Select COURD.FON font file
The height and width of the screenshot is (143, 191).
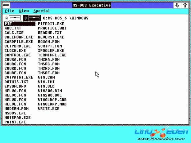pos(15,68)
